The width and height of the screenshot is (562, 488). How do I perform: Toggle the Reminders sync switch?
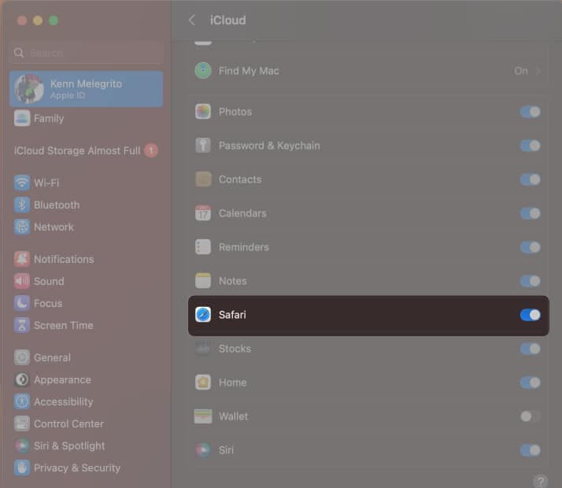(530, 247)
